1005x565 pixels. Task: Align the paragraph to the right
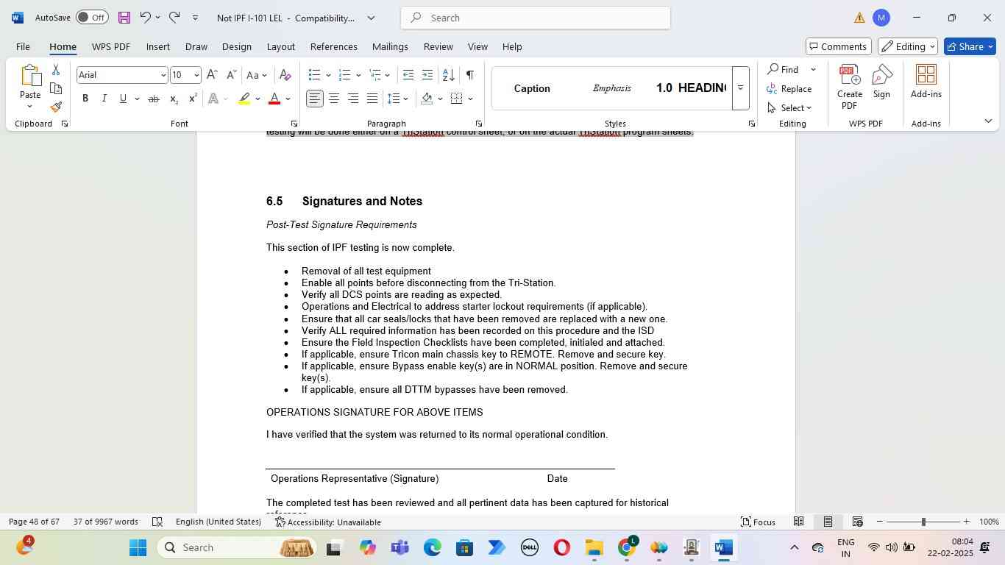[x=353, y=99]
